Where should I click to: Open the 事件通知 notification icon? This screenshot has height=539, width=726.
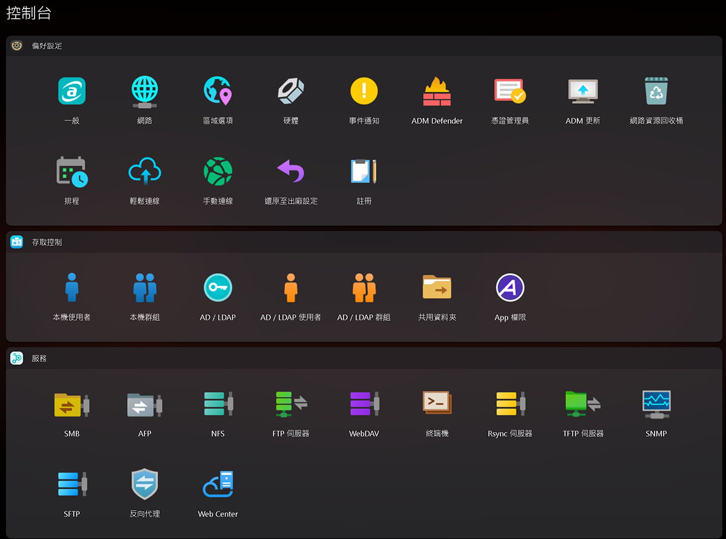[364, 92]
